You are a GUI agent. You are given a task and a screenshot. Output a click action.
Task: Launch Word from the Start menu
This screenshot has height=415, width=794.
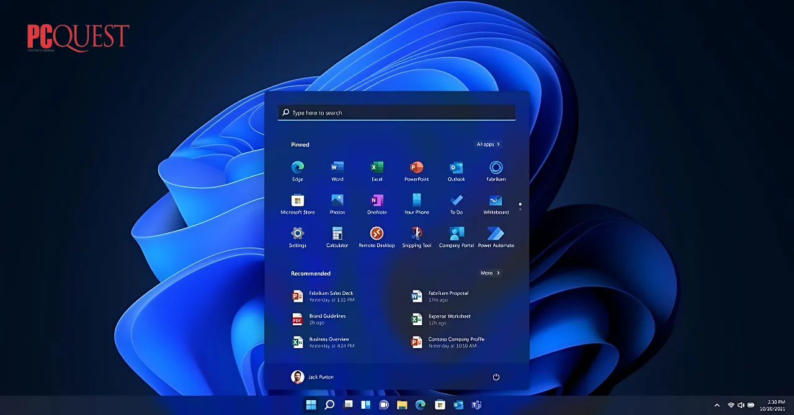pos(337,167)
